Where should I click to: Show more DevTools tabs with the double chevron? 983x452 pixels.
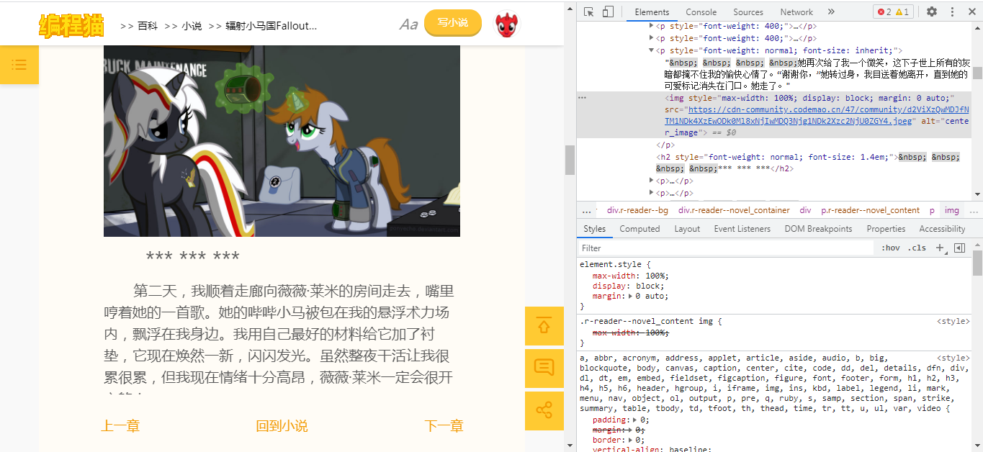(x=831, y=12)
